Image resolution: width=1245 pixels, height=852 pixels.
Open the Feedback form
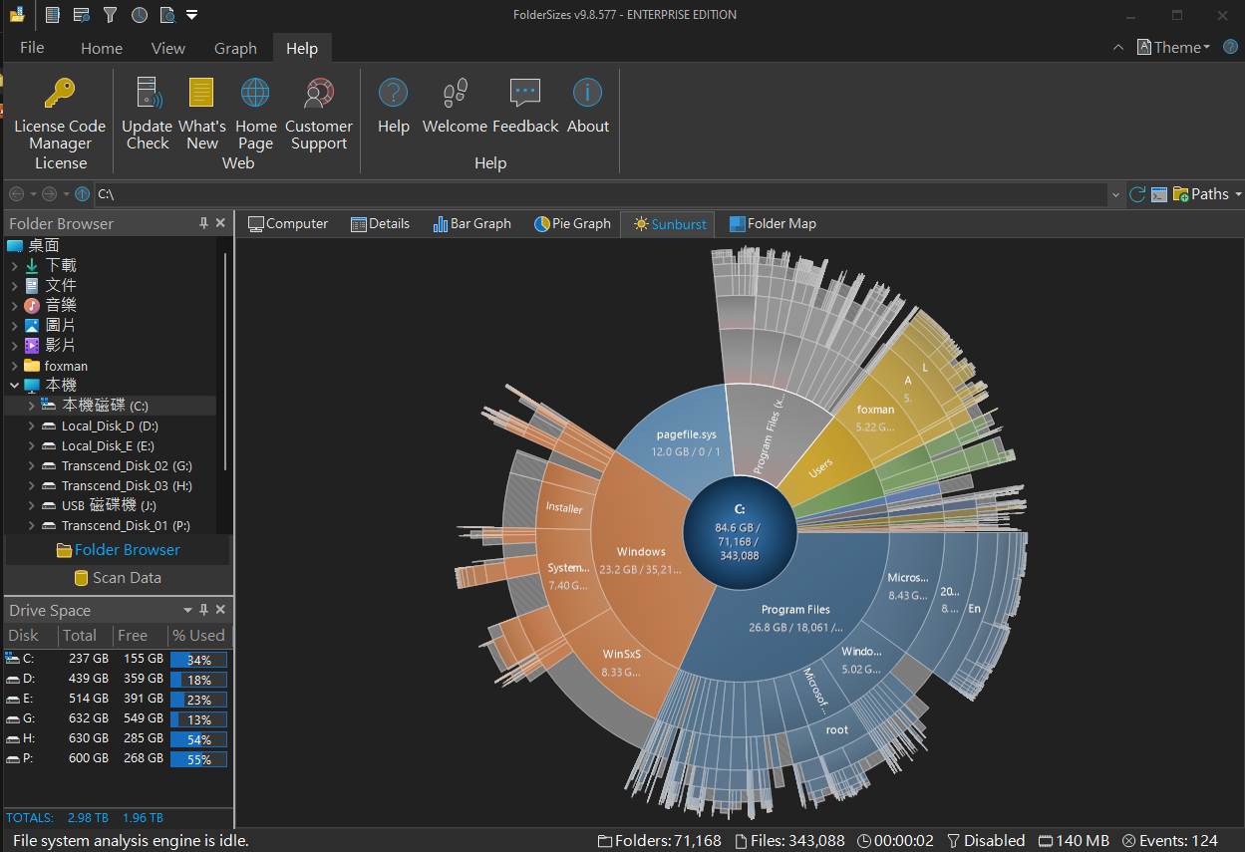(525, 108)
